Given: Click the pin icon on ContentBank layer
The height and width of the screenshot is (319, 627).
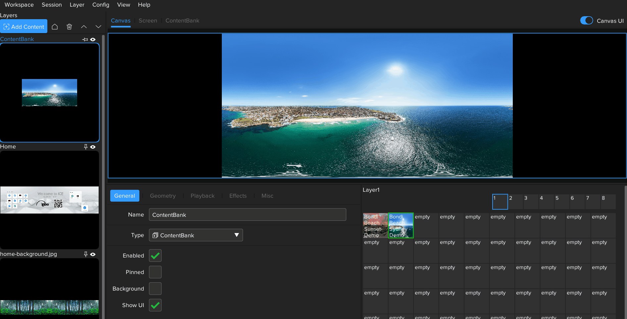Looking at the screenshot, I should pos(85,39).
